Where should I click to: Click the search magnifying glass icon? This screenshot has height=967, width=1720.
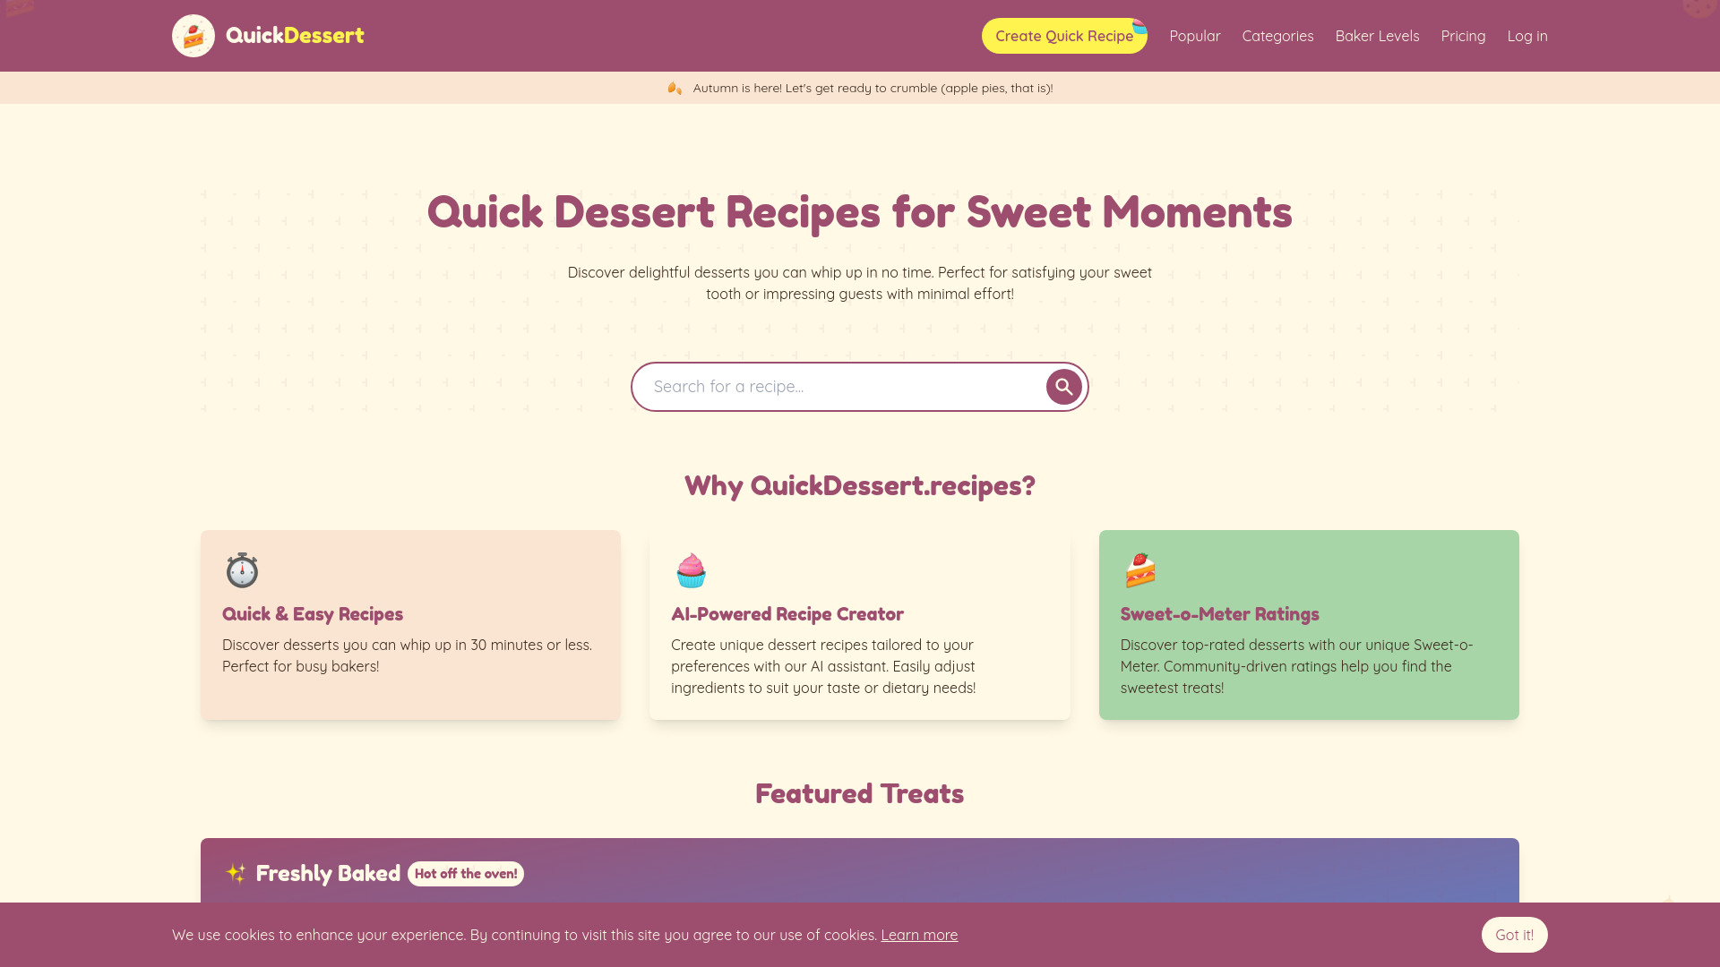point(1063,386)
